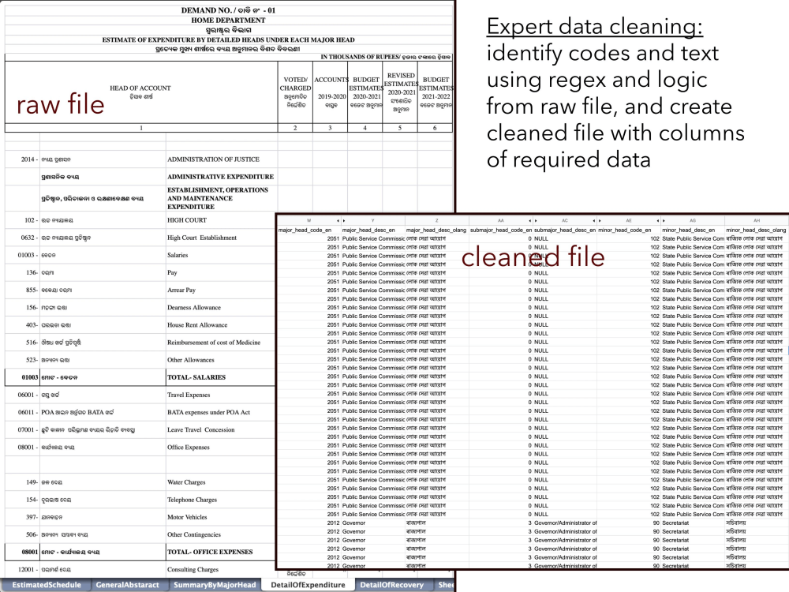
Task: Click the major_head_desc_olang header cell
Action: tap(437, 230)
